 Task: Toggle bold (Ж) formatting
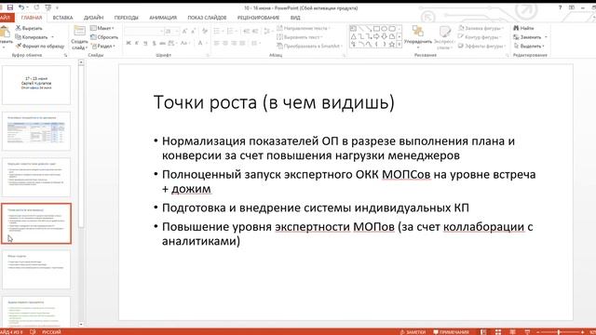point(129,44)
